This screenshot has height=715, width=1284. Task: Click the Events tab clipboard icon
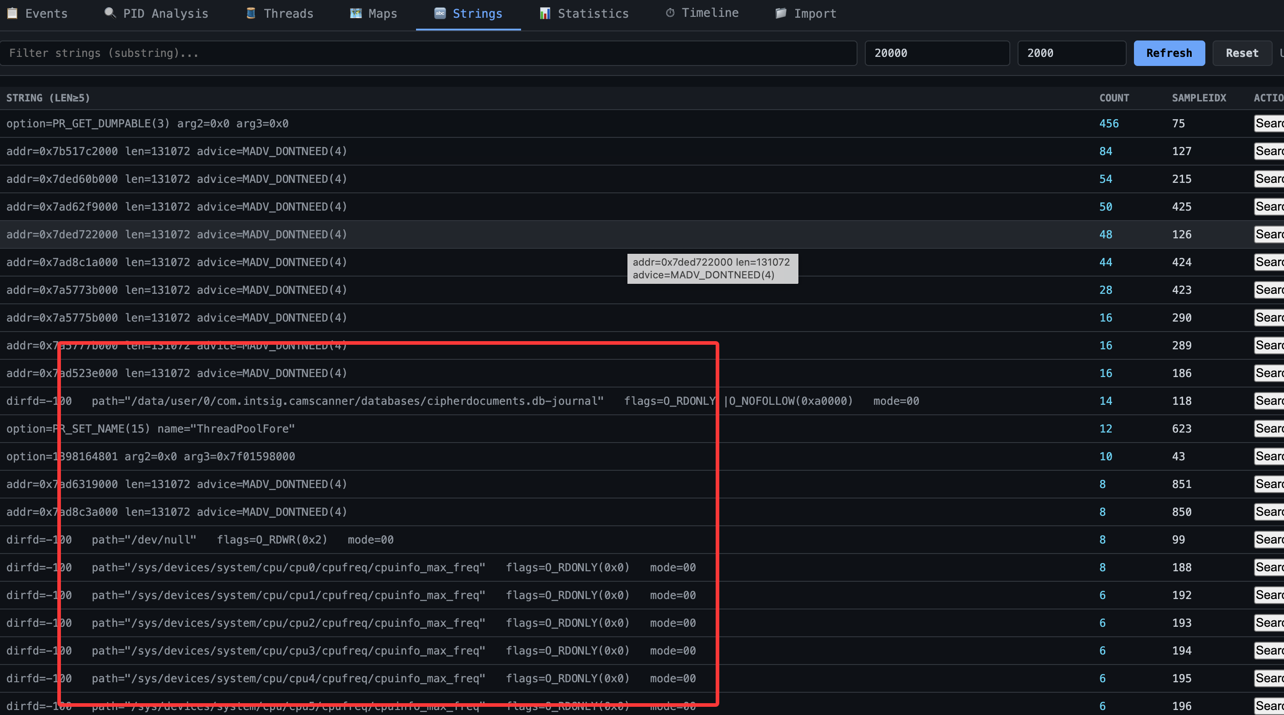click(12, 13)
